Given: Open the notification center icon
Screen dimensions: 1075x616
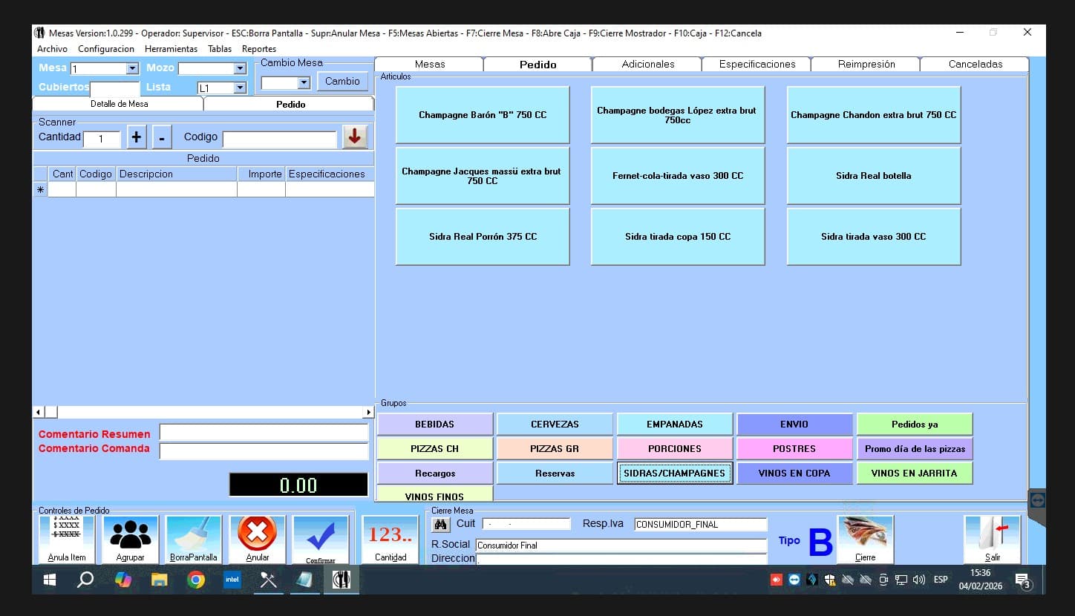Looking at the screenshot, I should pyautogui.click(x=1023, y=580).
